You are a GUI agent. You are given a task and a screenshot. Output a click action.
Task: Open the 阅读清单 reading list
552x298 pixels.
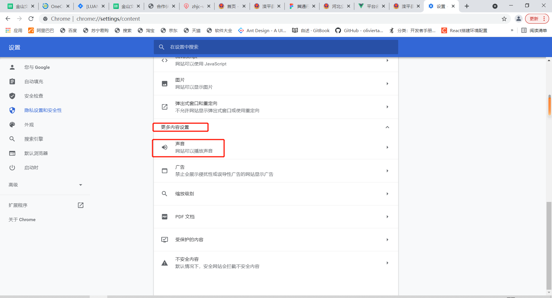pos(534,30)
